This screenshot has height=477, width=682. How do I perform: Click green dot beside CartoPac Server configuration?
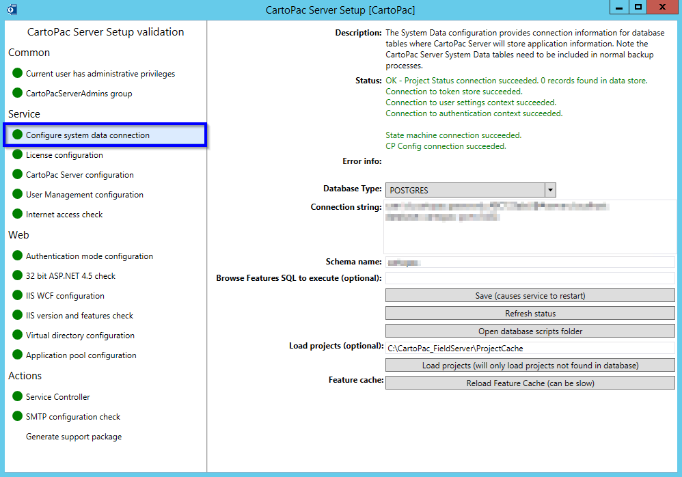[17, 174]
